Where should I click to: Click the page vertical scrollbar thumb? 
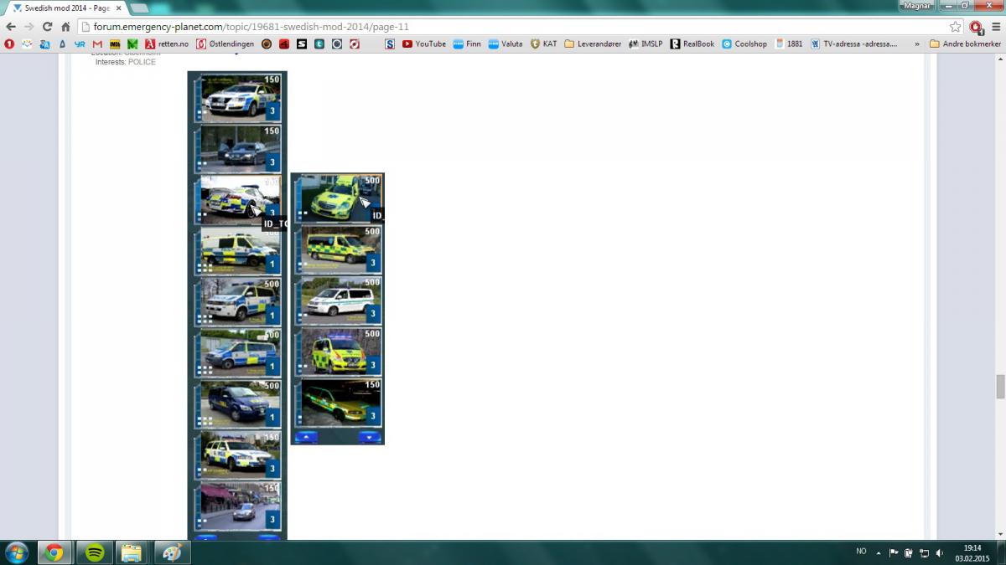point(1000,387)
